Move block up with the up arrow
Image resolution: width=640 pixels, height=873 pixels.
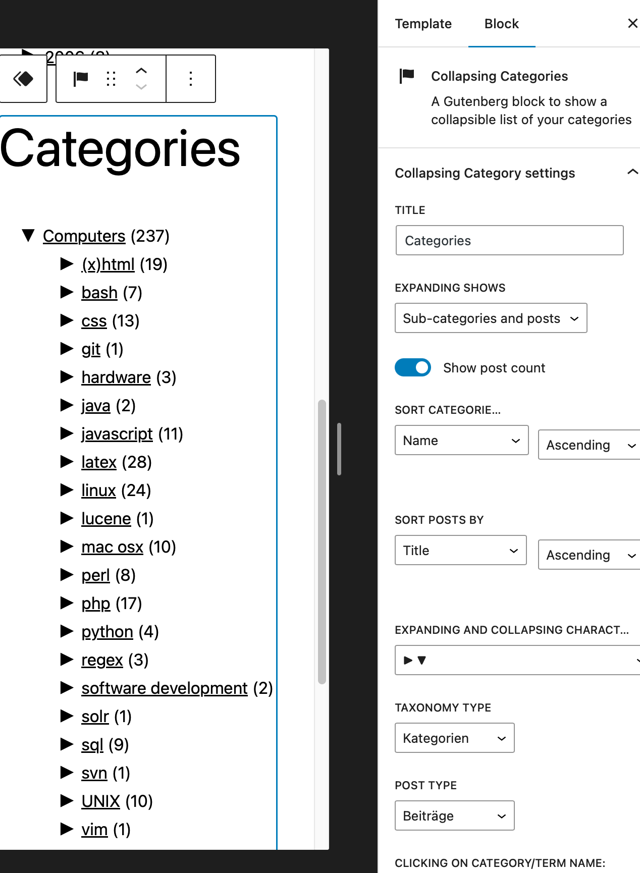coord(141,71)
